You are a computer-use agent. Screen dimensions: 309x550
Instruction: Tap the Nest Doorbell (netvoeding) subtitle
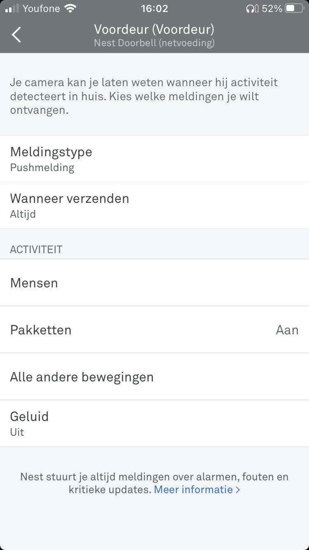tap(154, 43)
